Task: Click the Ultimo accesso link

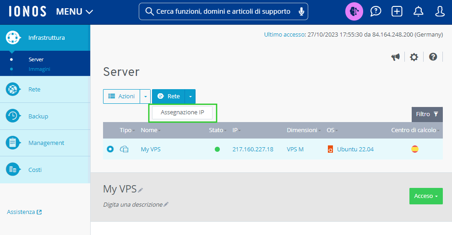Action: click(x=284, y=34)
